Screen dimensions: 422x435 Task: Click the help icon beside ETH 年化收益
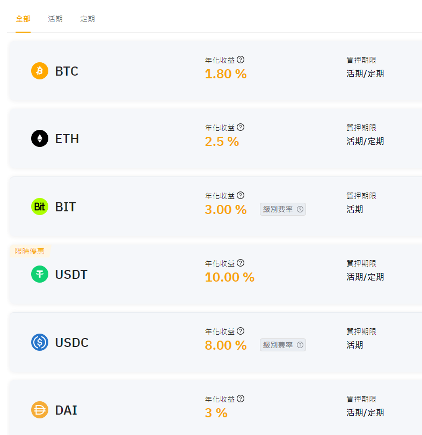point(241,127)
